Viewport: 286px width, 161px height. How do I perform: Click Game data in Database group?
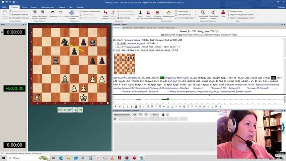click(x=235, y=11)
